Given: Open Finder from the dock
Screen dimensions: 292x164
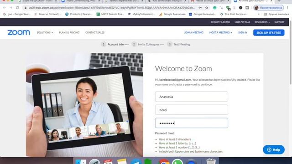Looking at the screenshot, I should click(x=81, y=162).
